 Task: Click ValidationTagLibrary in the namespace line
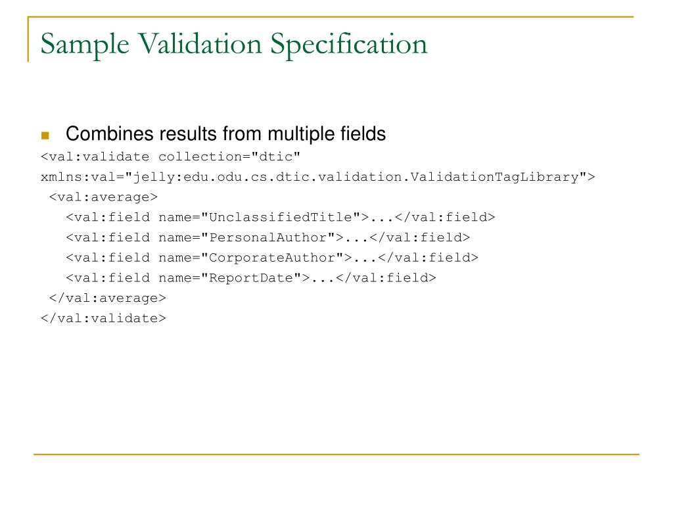[x=495, y=177]
